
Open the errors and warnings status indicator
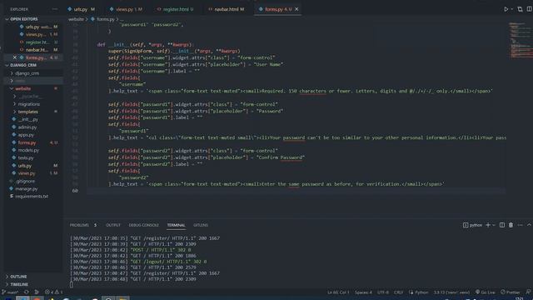pos(53,292)
